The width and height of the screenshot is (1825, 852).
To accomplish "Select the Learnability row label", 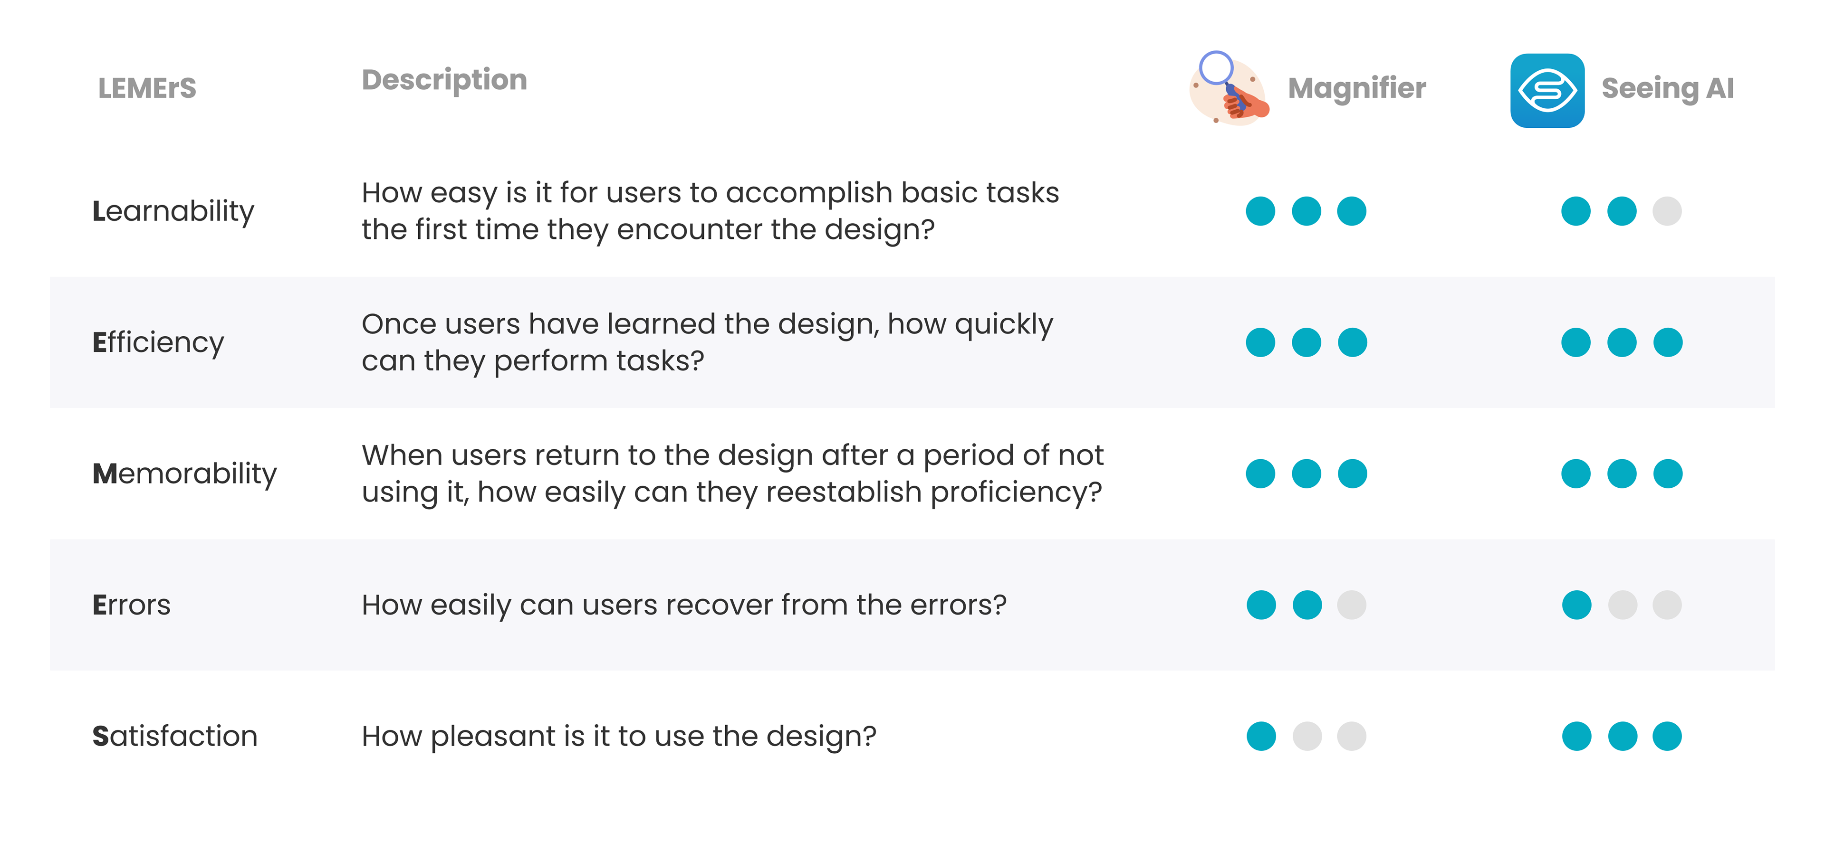I will point(173,212).
